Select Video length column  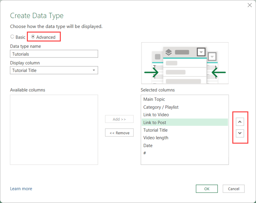tap(156, 138)
